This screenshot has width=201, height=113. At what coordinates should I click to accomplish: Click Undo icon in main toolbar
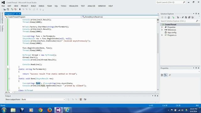click(x=12, y=9)
